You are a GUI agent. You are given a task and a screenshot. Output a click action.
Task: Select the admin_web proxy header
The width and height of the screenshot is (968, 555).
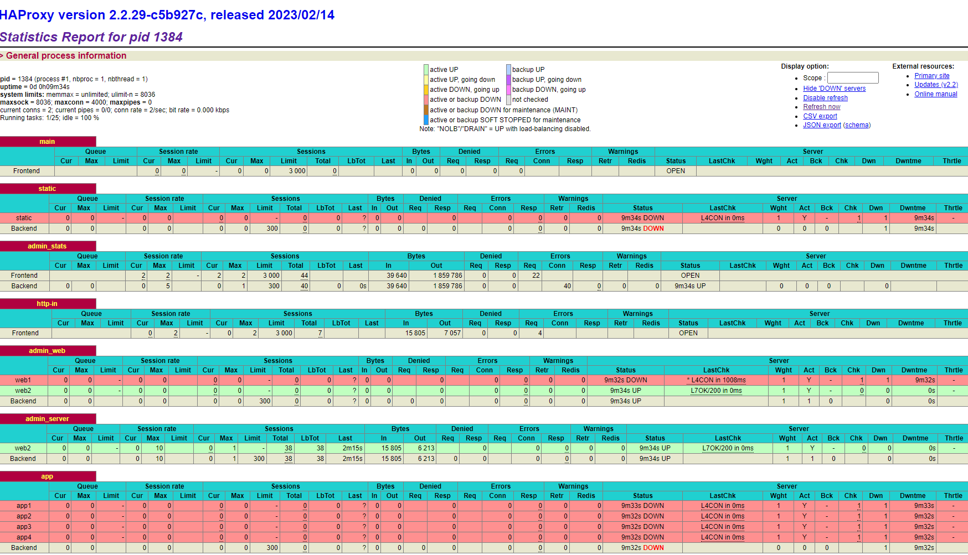(48, 351)
